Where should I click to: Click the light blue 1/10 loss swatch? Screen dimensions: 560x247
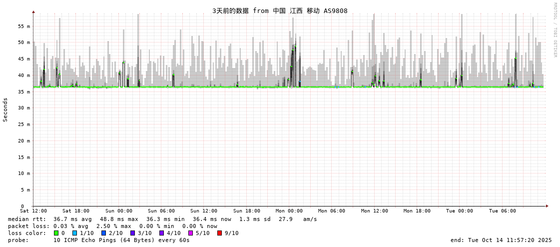tap(75, 233)
